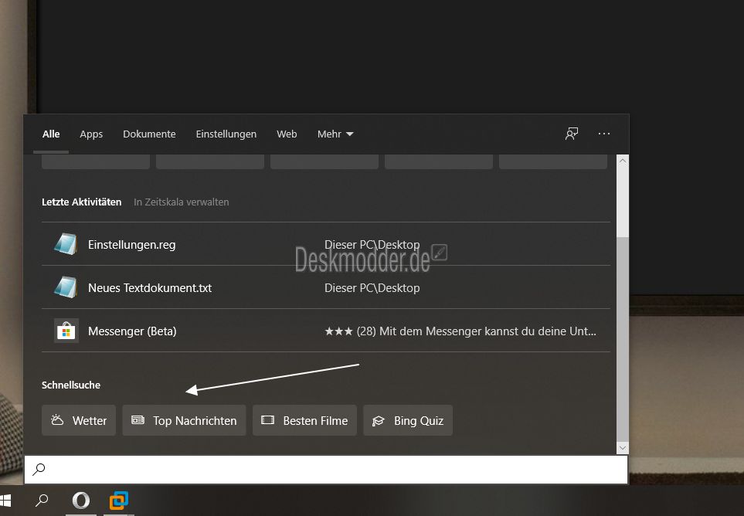Switch to the Einstellungen tab
This screenshot has height=516, width=744.
[x=226, y=134]
